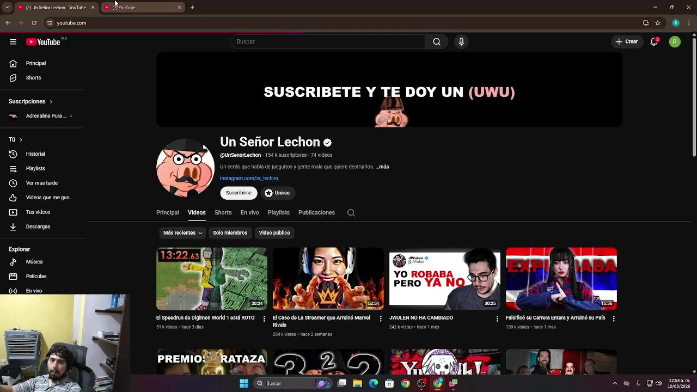The width and height of the screenshot is (697, 392).
Task: Open File Explorer from the taskbar
Action: 358,383
